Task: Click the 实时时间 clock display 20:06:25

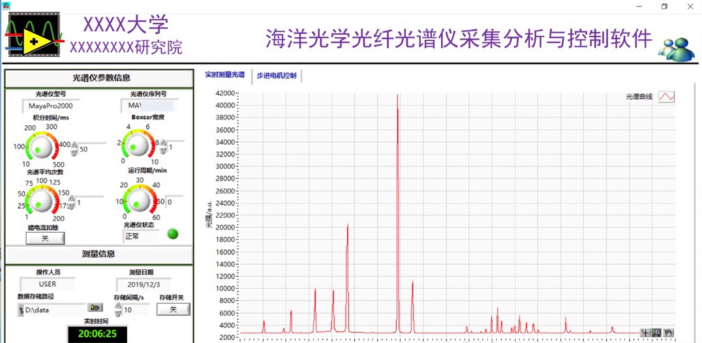Action: pyautogui.click(x=97, y=334)
